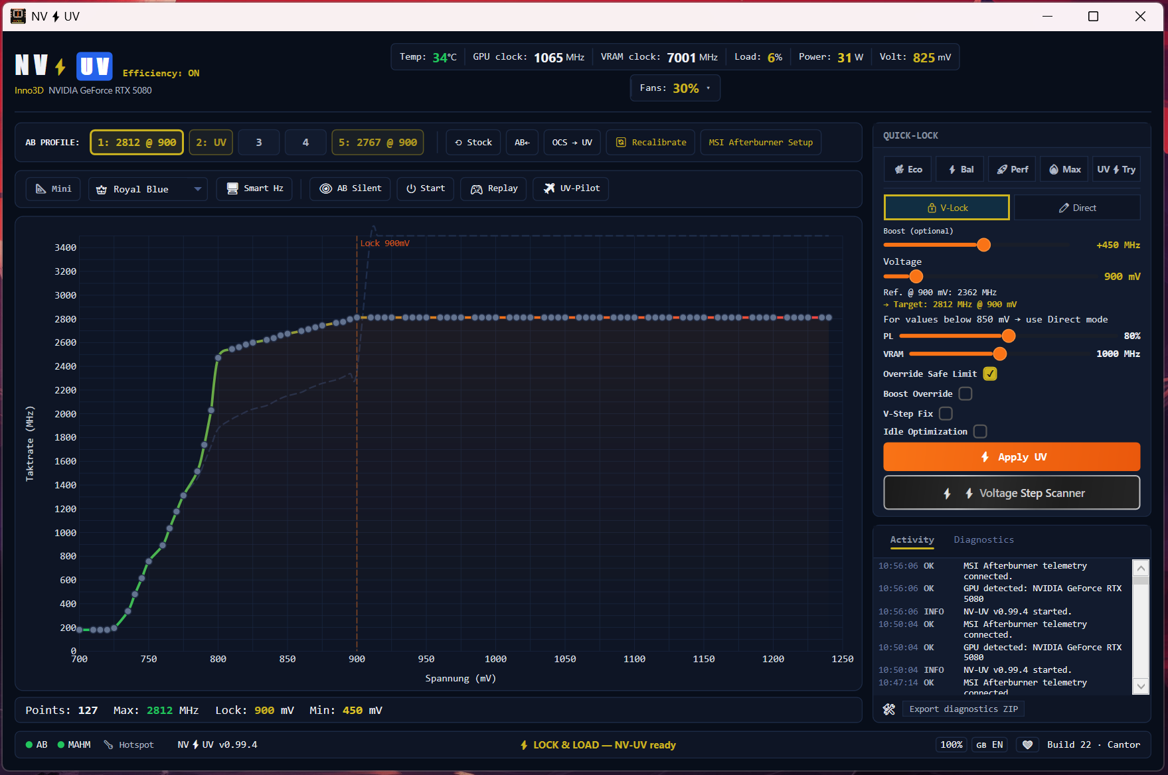Select the Eco quick-lock preset
Viewport: 1168px width, 775px height.
point(908,169)
